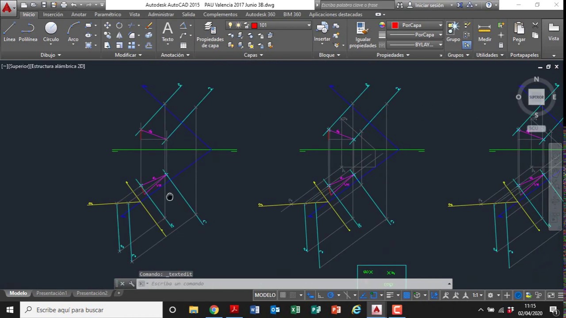Screen dimensions: 566x318
Task: Click the Stretch tool in Modificar panel
Action: pyautogui.click(x=107, y=45)
